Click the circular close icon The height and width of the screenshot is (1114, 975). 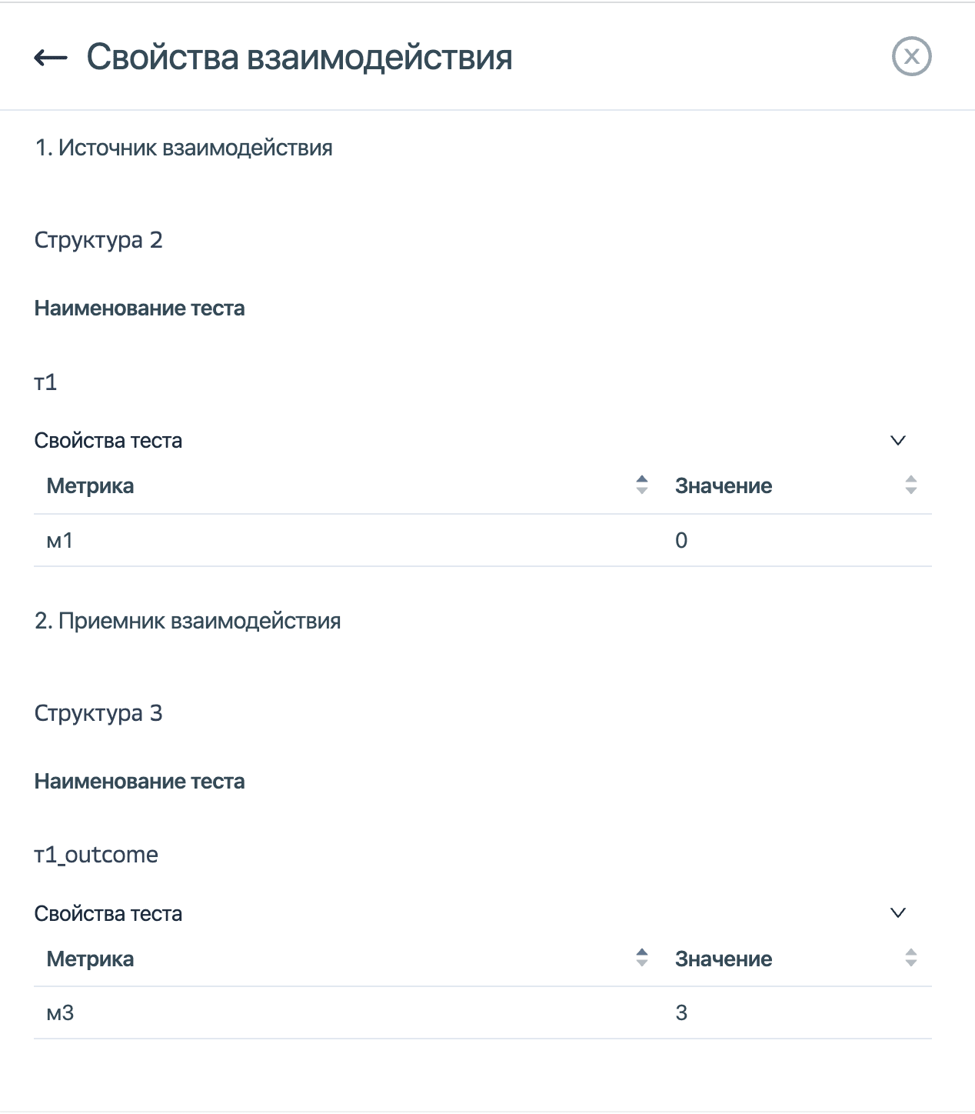911,55
